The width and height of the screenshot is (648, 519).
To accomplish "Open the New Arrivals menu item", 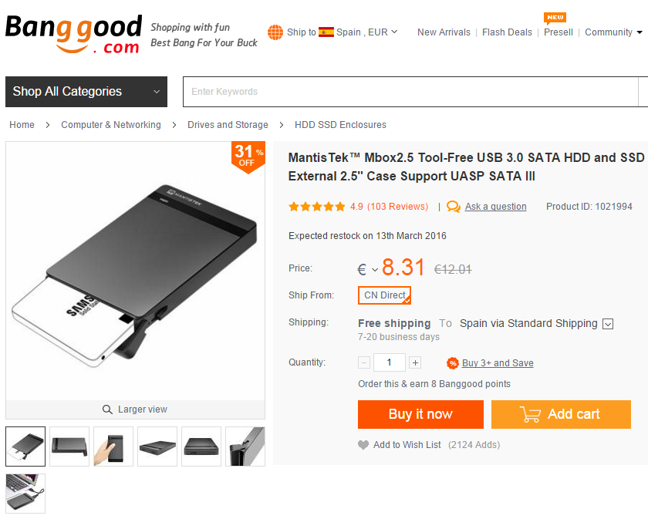I will [x=444, y=32].
